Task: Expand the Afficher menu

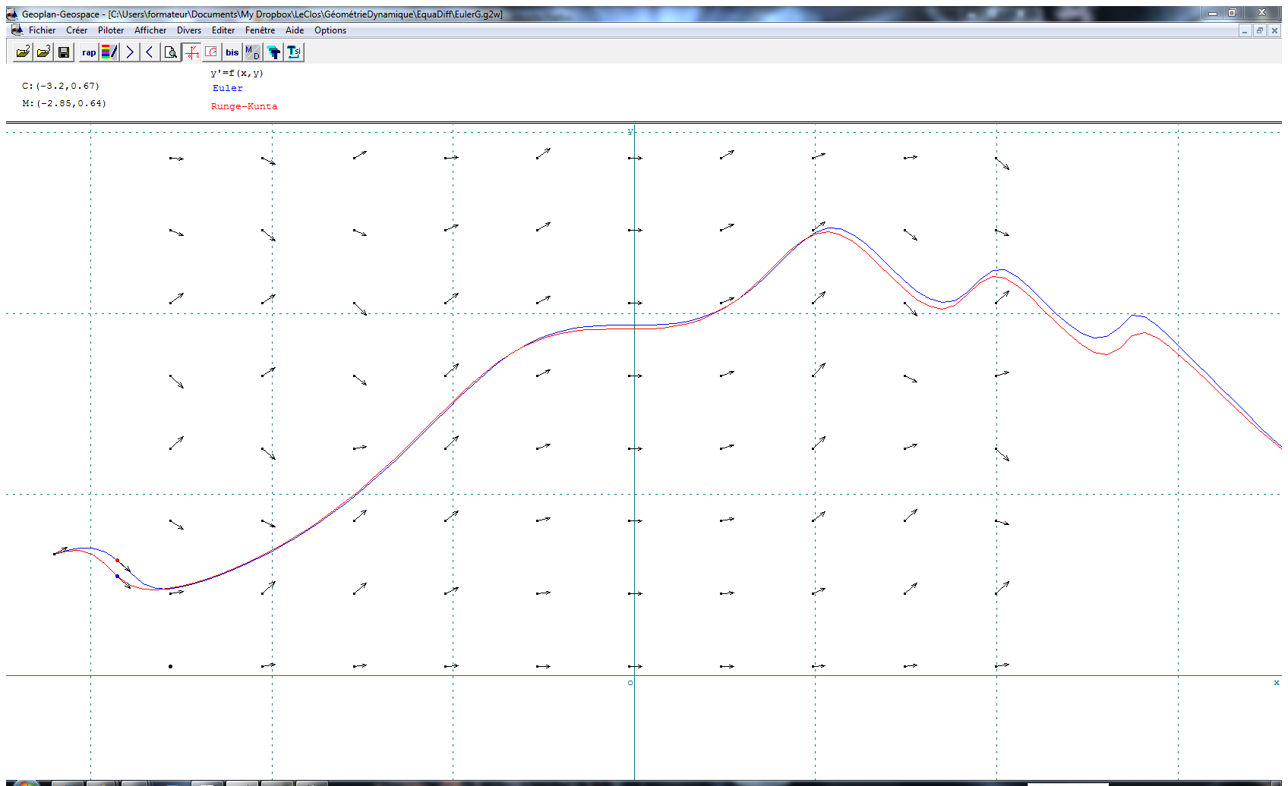Action: point(150,30)
